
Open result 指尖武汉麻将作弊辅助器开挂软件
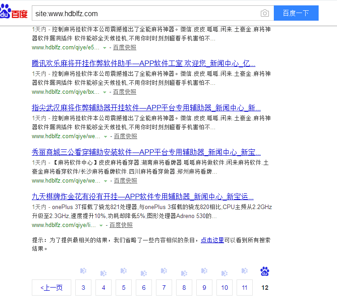tap(146, 108)
